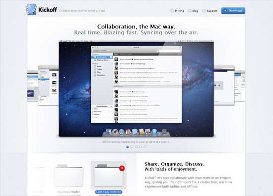Switch to the Today tab in activity view

[x=116, y=54]
